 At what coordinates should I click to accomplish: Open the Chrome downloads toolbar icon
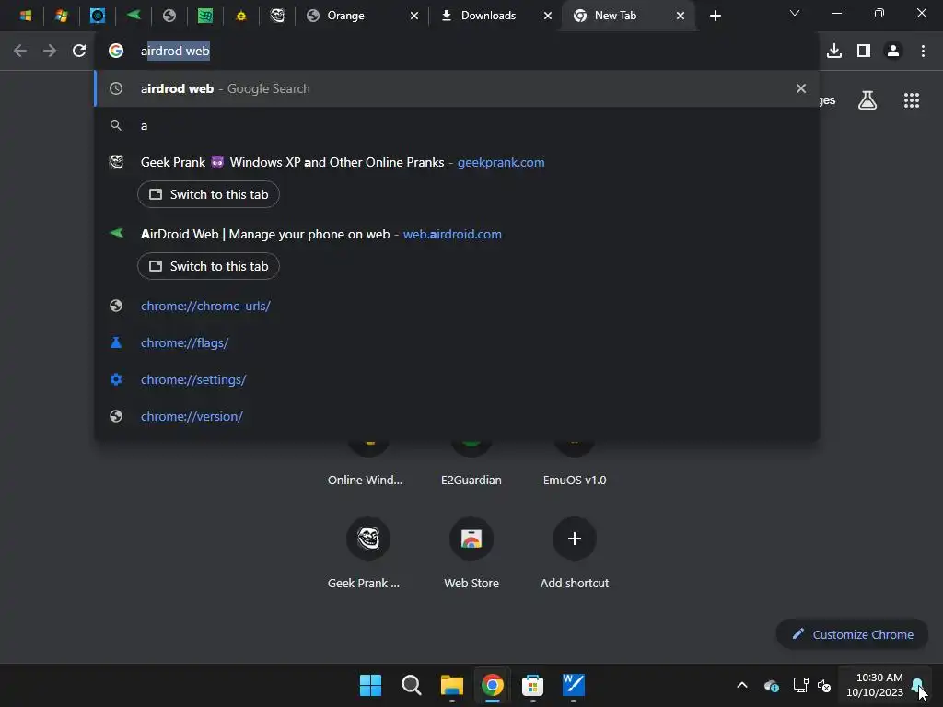834,51
